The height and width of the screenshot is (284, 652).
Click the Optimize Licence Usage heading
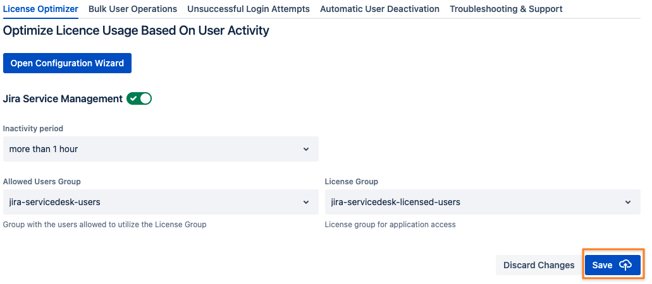(136, 31)
